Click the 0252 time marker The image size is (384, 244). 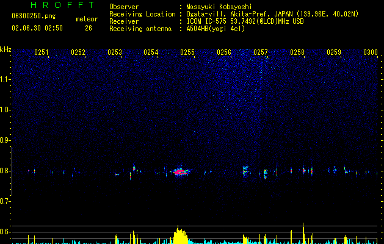pos(78,52)
